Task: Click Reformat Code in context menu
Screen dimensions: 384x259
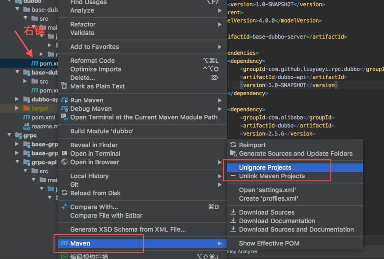Action: [x=92, y=61]
